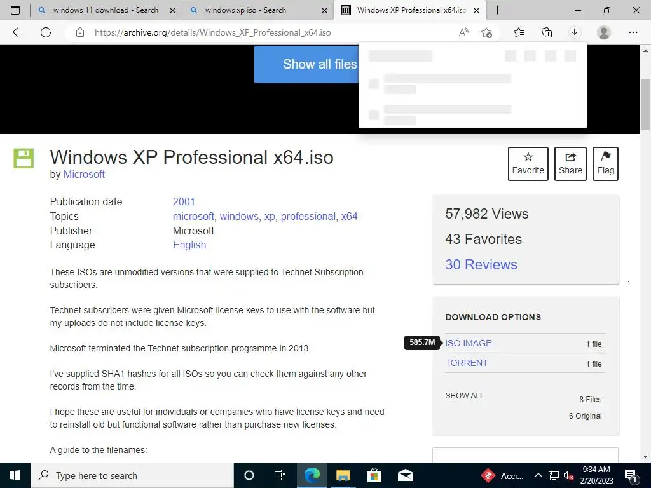This screenshot has height=488, width=651.
Task: Click the Favorite button
Action: pos(528,163)
